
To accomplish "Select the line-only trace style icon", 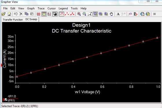I will pos(62,14).
